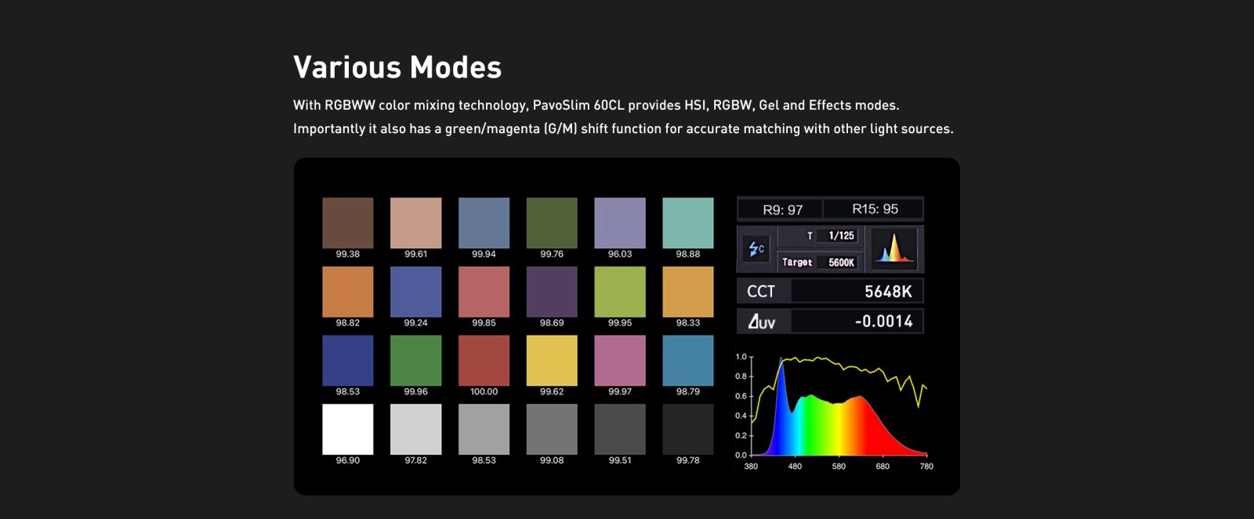Viewport: 1254px width, 519px height.
Task: Select the medium gray swatch labeled 98.53
Action: 484,430
